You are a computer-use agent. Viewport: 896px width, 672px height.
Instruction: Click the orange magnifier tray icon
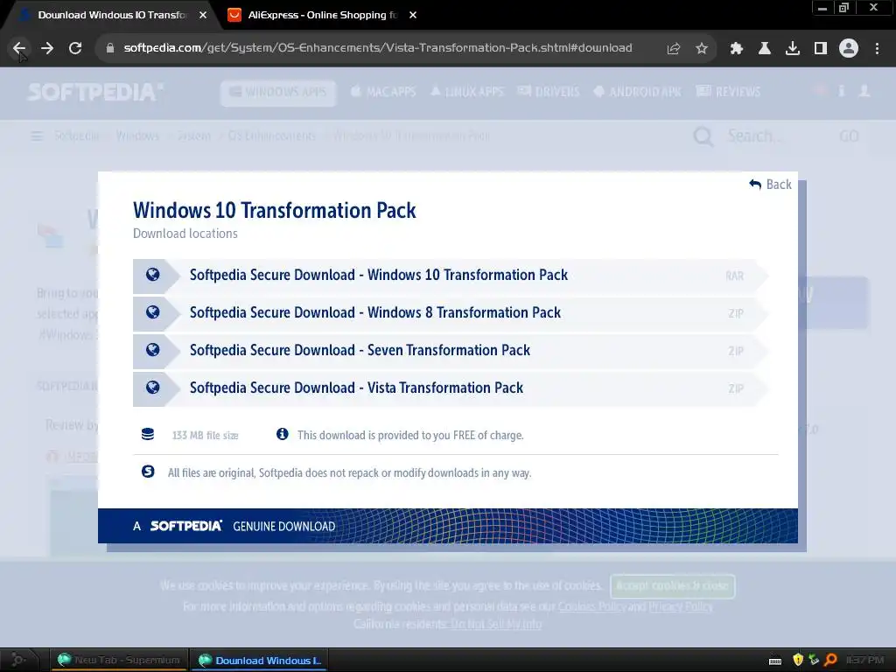pos(830,660)
